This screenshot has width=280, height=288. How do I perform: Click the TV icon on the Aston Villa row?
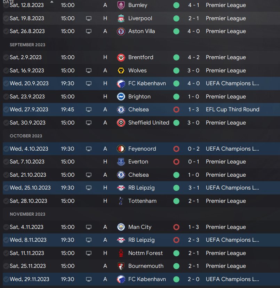point(89,31)
